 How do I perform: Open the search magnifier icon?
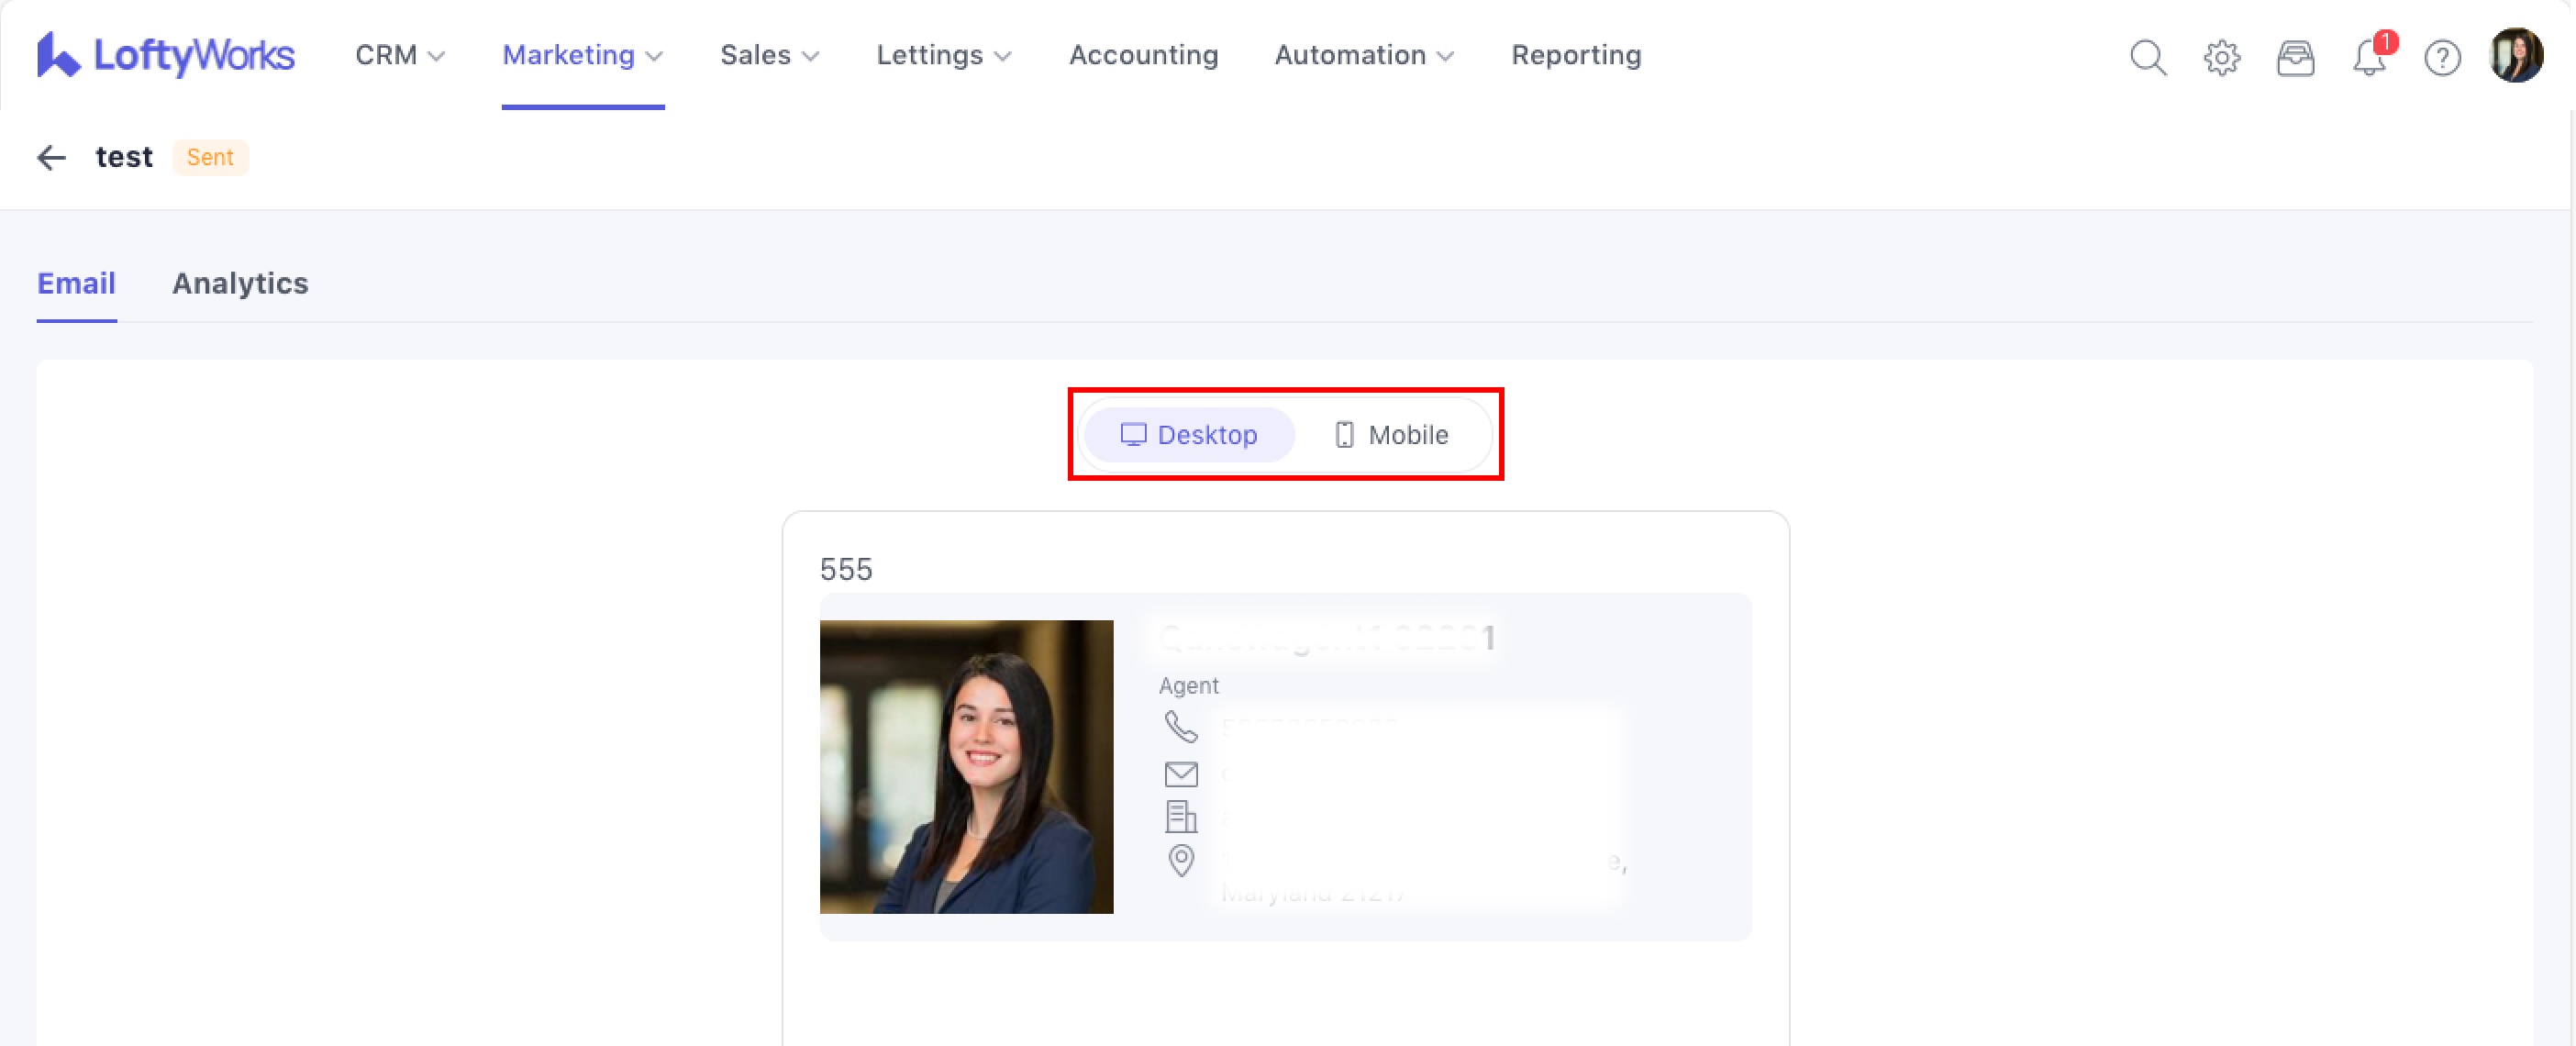(2147, 57)
